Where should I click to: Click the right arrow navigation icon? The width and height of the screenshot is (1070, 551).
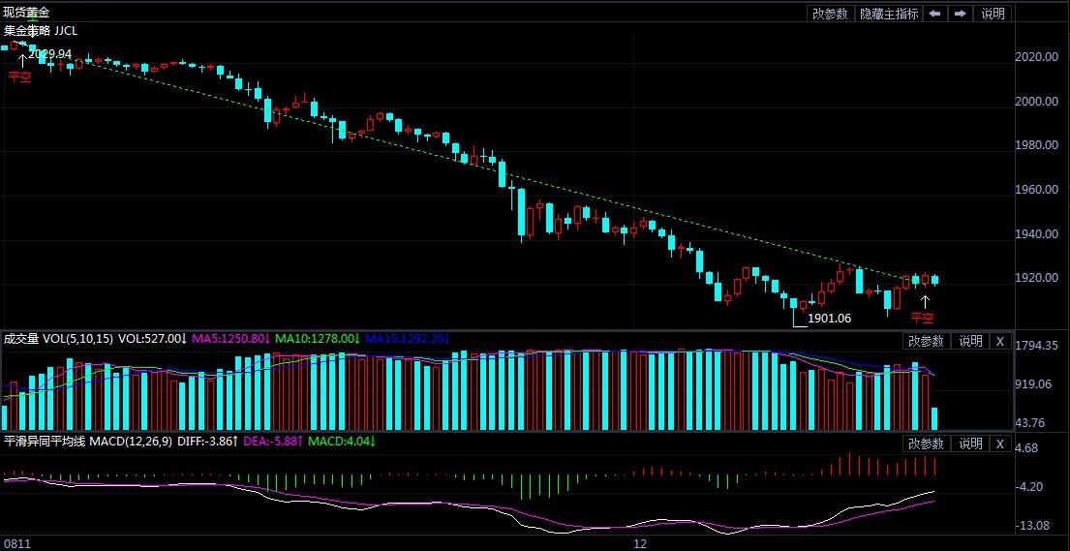[960, 14]
